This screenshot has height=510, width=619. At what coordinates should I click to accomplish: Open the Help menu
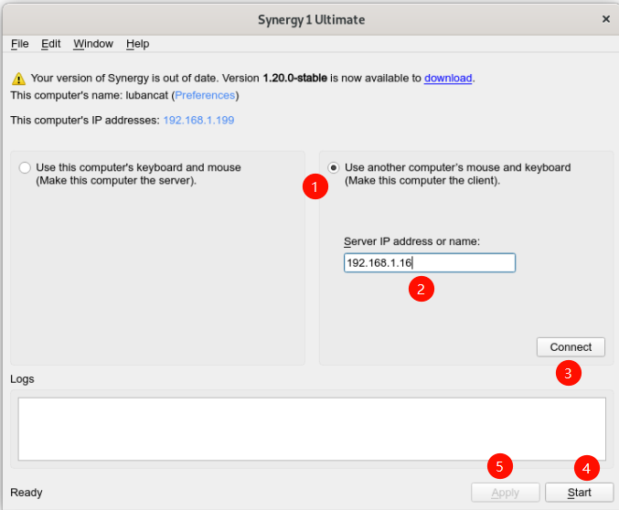coord(138,44)
